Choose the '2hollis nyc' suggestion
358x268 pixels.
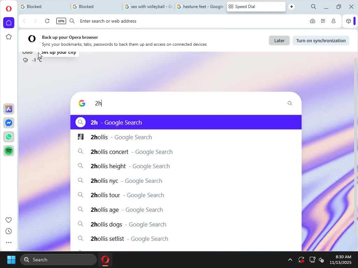click(186, 181)
